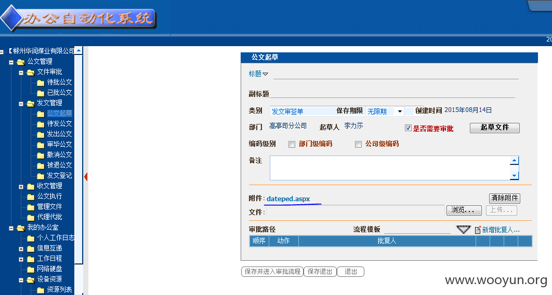Screen dimensions: 552x295
Task: Click into the 备注 text area
Action: coord(390,168)
